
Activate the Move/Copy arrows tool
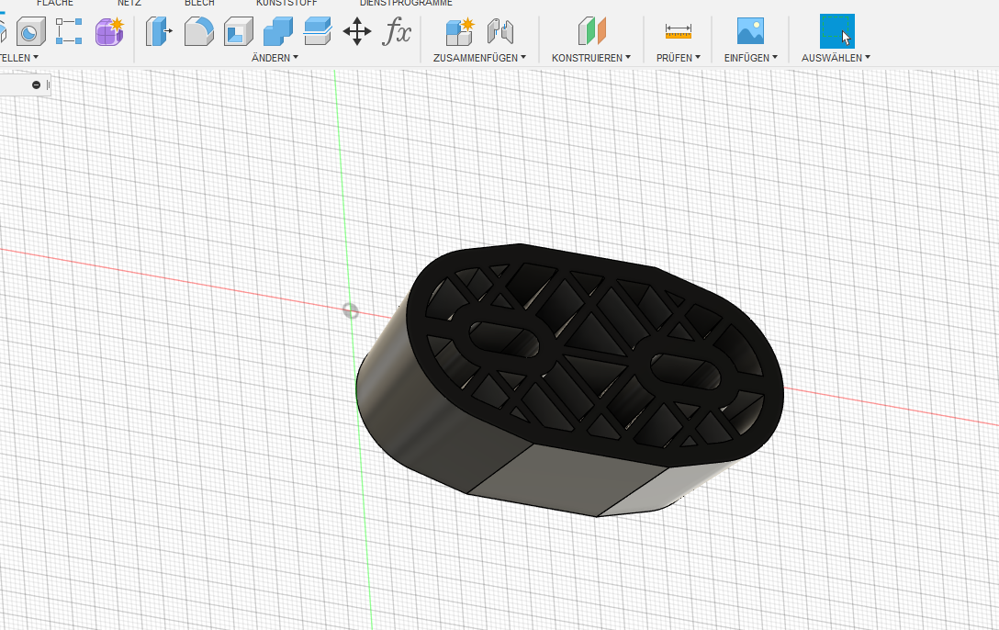point(356,32)
